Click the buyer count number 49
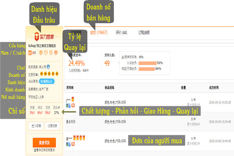The width and height of the screenshot is (234, 156). click(107, 63)
